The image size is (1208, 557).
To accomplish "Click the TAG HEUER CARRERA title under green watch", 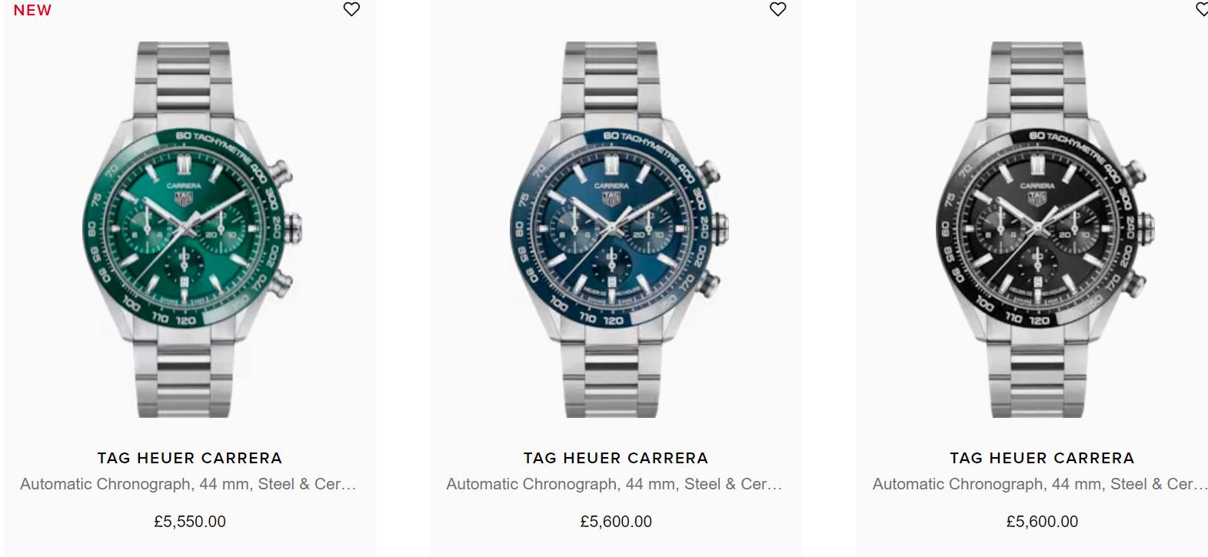I will click(x=190, y=458).
